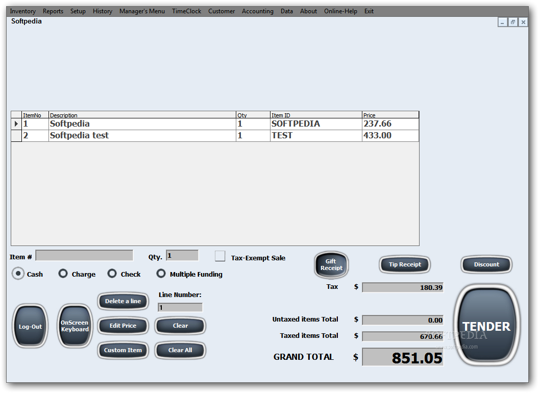Click the Grand Total field showing 851.05
The width and height of the screenshot is (539, 393).
pos(403,357)
